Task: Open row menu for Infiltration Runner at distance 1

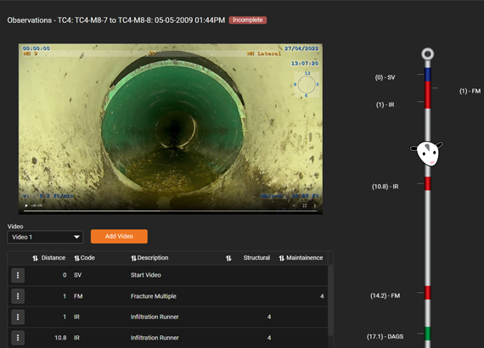Action: pyautogui.click(x=18, y=317)
